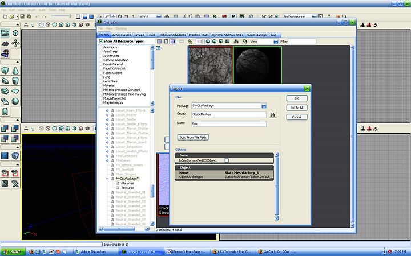This screenshot has height=256, width=411.
Task: Expand the MiniGames package node
Action: click(107, 160)
